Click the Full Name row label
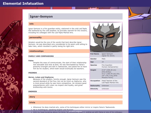151x113 pixels. 95,54
